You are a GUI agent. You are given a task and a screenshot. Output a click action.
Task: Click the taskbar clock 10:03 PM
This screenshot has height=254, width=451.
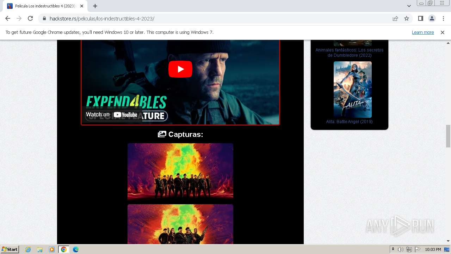[x=433, y=249]
